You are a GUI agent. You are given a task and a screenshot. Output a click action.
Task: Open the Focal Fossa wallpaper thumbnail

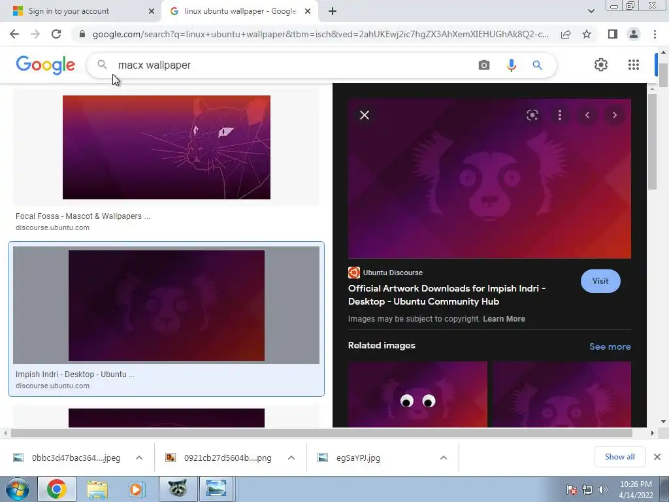pos(167,147)
